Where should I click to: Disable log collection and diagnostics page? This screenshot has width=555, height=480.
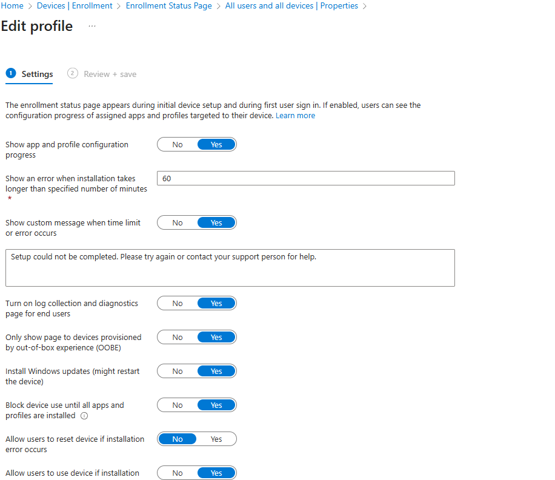pos(178,303)
